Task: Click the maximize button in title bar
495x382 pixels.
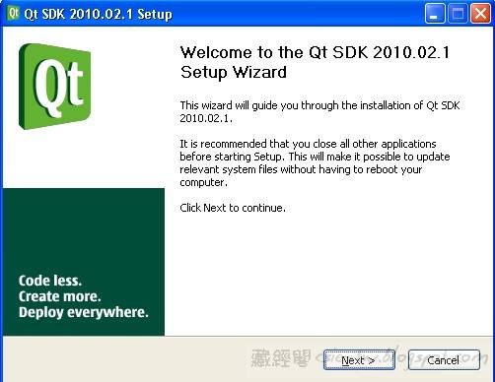Action: click(x=458, y=14)
